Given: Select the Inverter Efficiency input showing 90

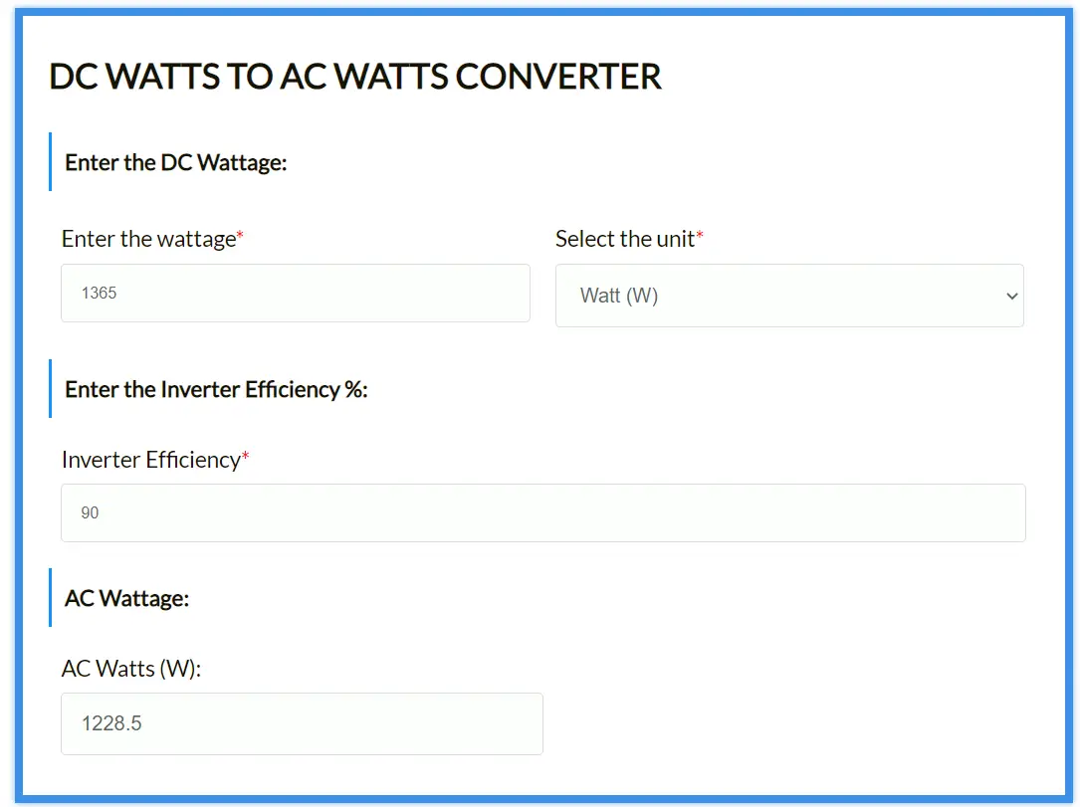Looking at the screenshot, I should coord(542,512).
